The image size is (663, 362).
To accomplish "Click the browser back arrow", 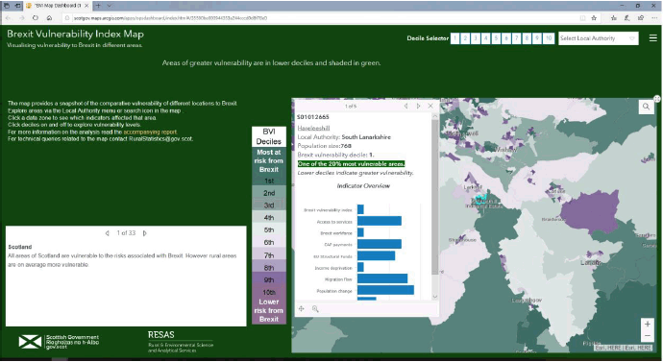I will [x=8, y=18].
